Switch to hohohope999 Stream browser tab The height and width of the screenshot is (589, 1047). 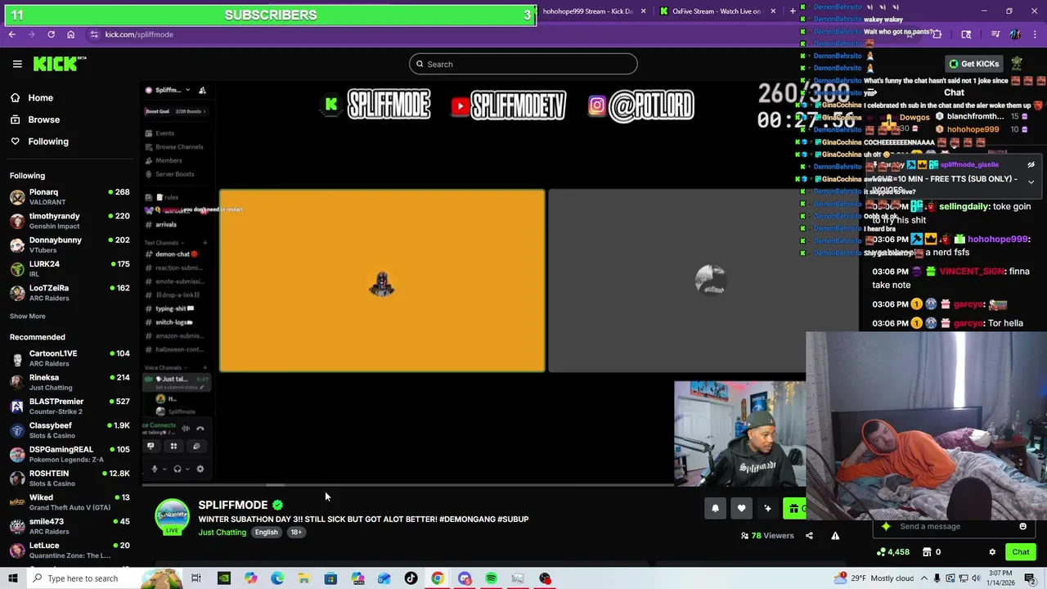[x=587, y=11]
